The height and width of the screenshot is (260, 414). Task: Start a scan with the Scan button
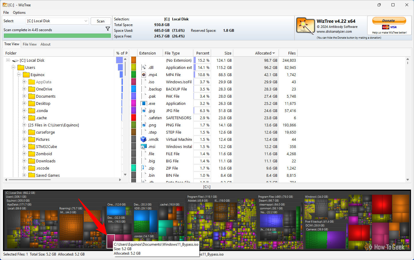pos(101,21)
